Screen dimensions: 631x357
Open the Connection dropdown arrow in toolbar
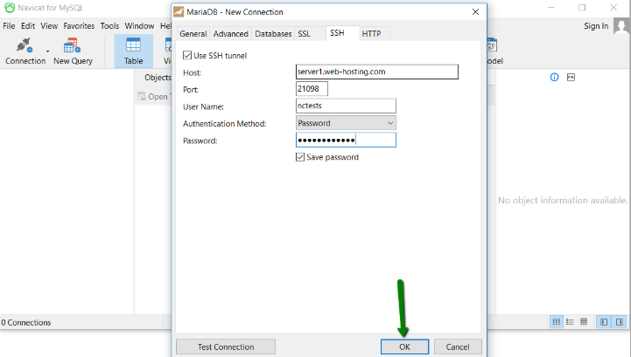[x=48, y=51]
